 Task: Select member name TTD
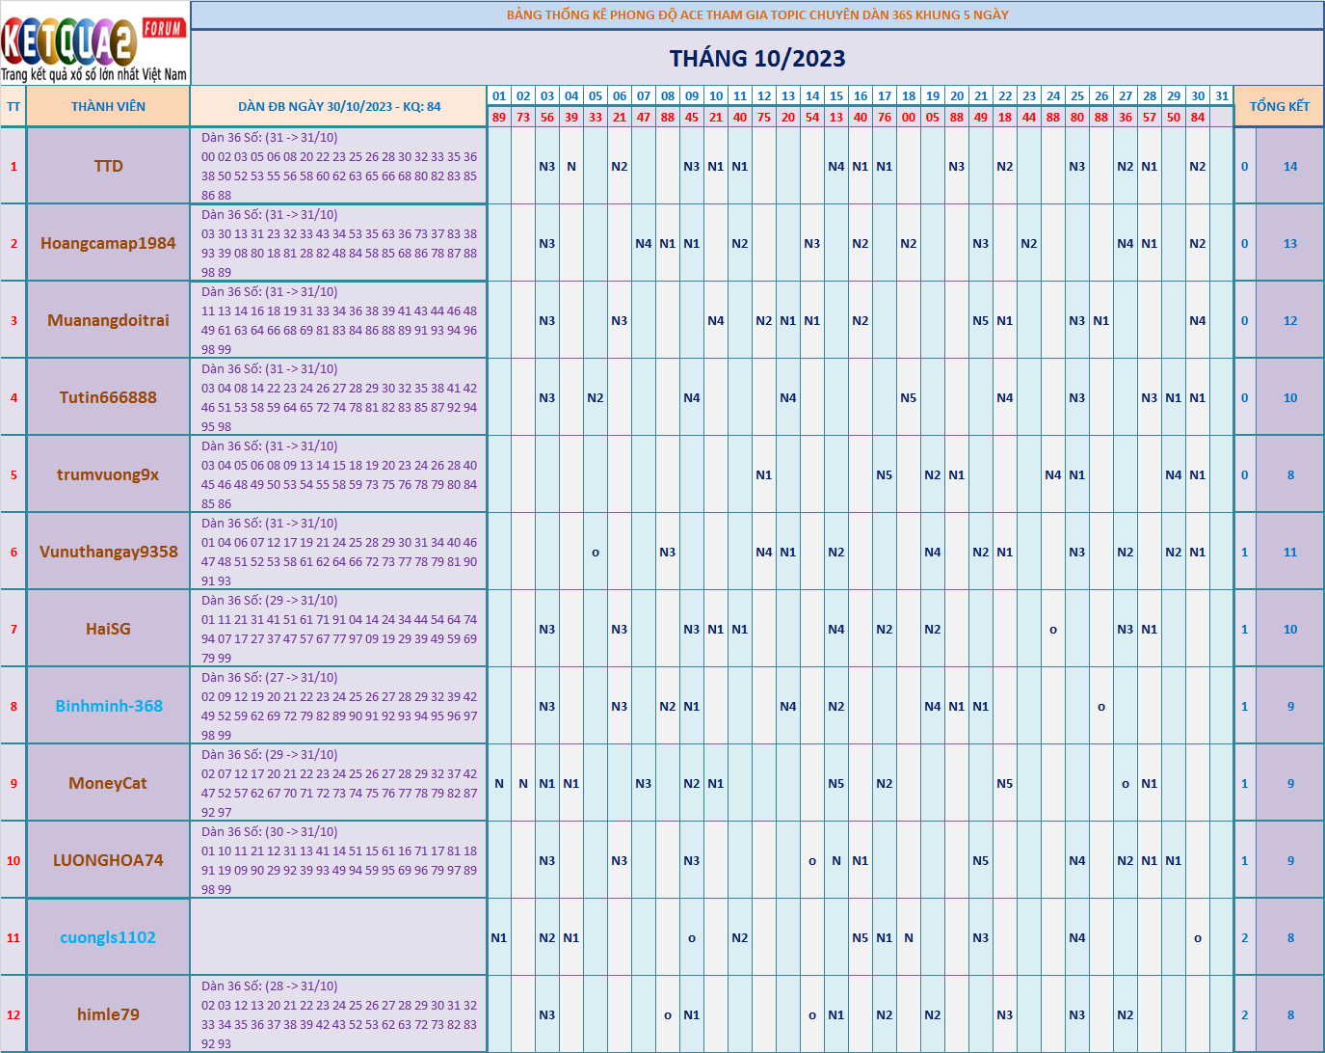coord(109,166)
